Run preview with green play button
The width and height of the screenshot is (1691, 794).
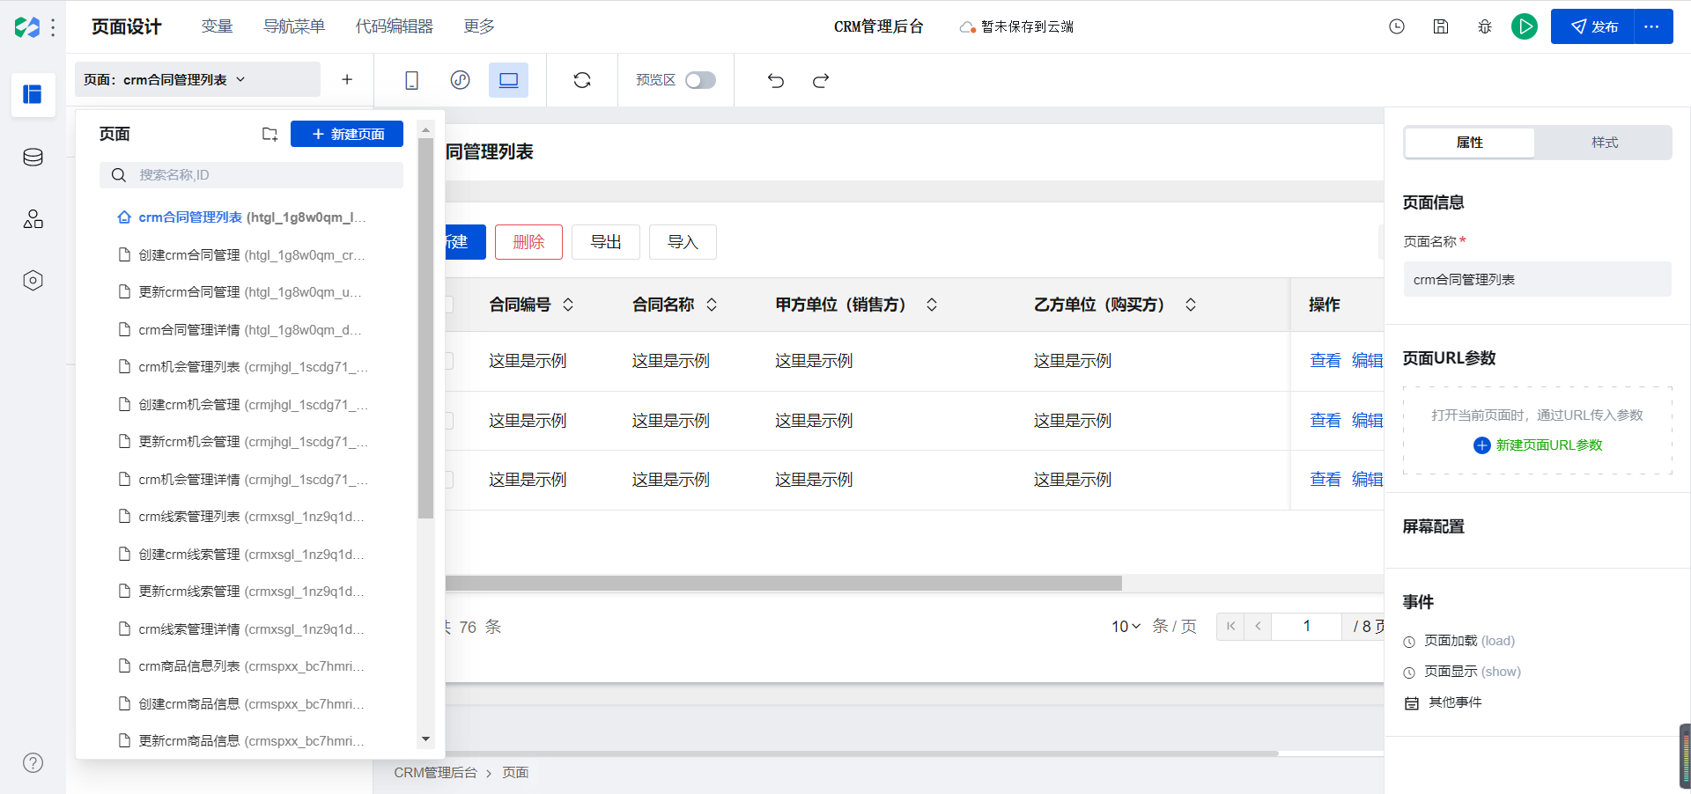[1525, 26]
